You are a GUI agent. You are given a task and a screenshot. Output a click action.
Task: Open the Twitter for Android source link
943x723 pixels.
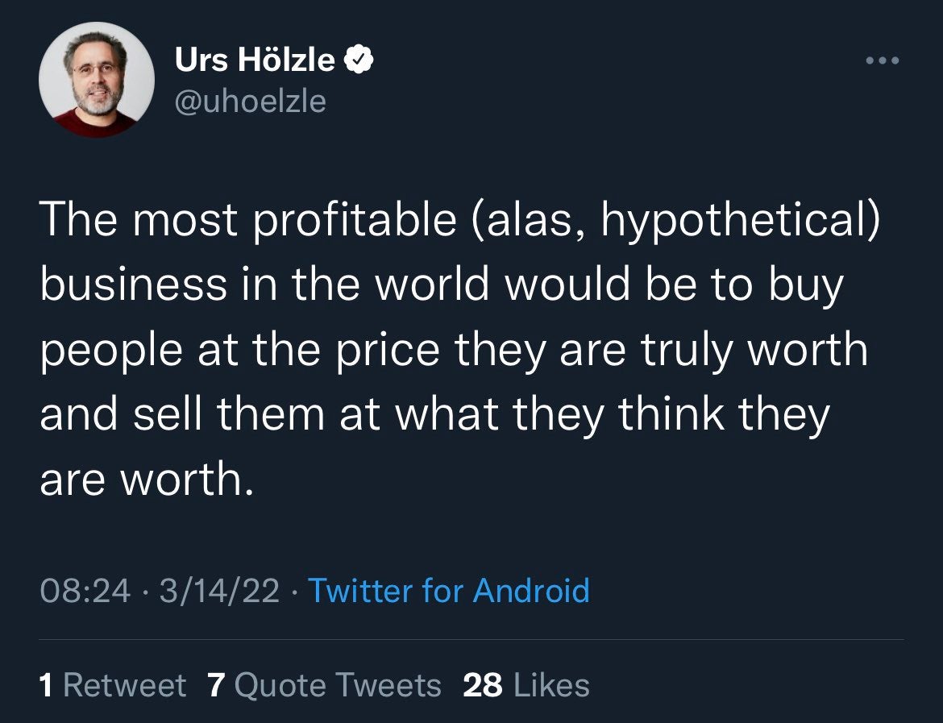(449, 590)
